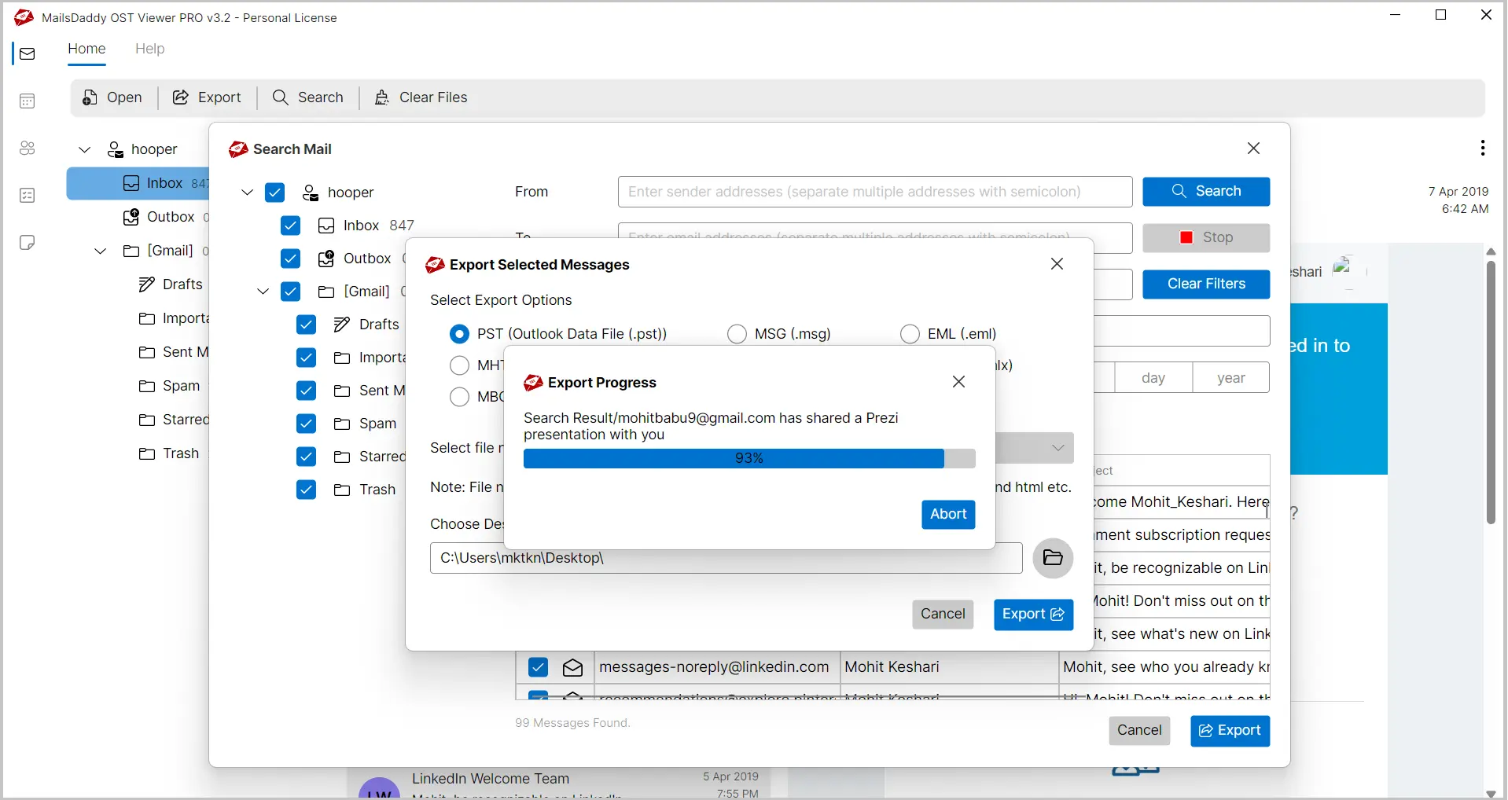Click the destination path field
The width and height of the screenshot is (1508, 800).
point(726,558)
